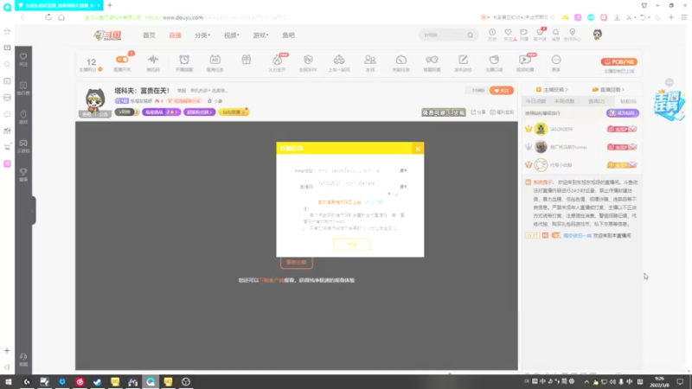Viewport: 692px width, 389px height.
Task: Switch to the 钻粉 tab
Action: click(x=628, y=101)
